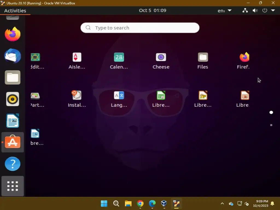Screen dimensions: 280x210
Task: Switch to first app page indicator
Action: pos(271,112)
